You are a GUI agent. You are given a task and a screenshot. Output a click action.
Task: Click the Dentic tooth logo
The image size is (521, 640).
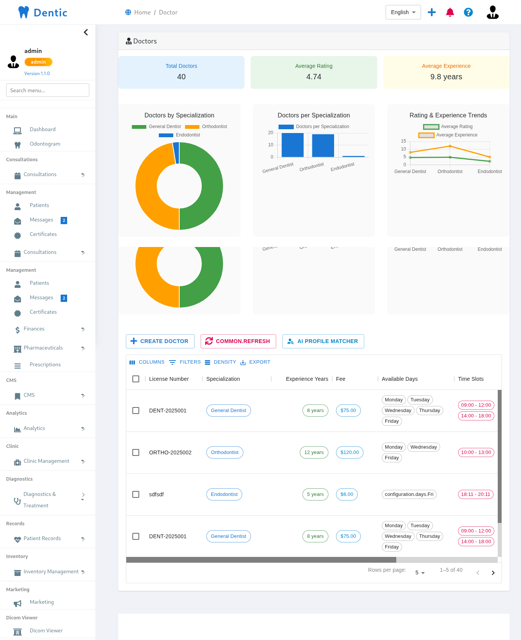tap(24, 12)
